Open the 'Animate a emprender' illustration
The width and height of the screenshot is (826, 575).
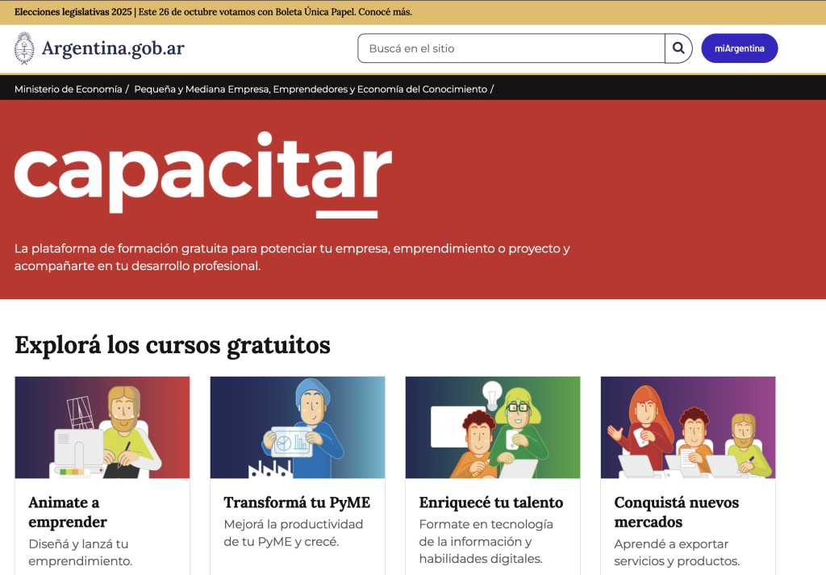(102, 427)
